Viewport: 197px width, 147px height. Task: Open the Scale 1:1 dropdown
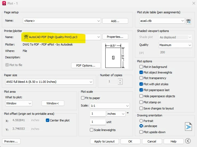coord(110,106)
